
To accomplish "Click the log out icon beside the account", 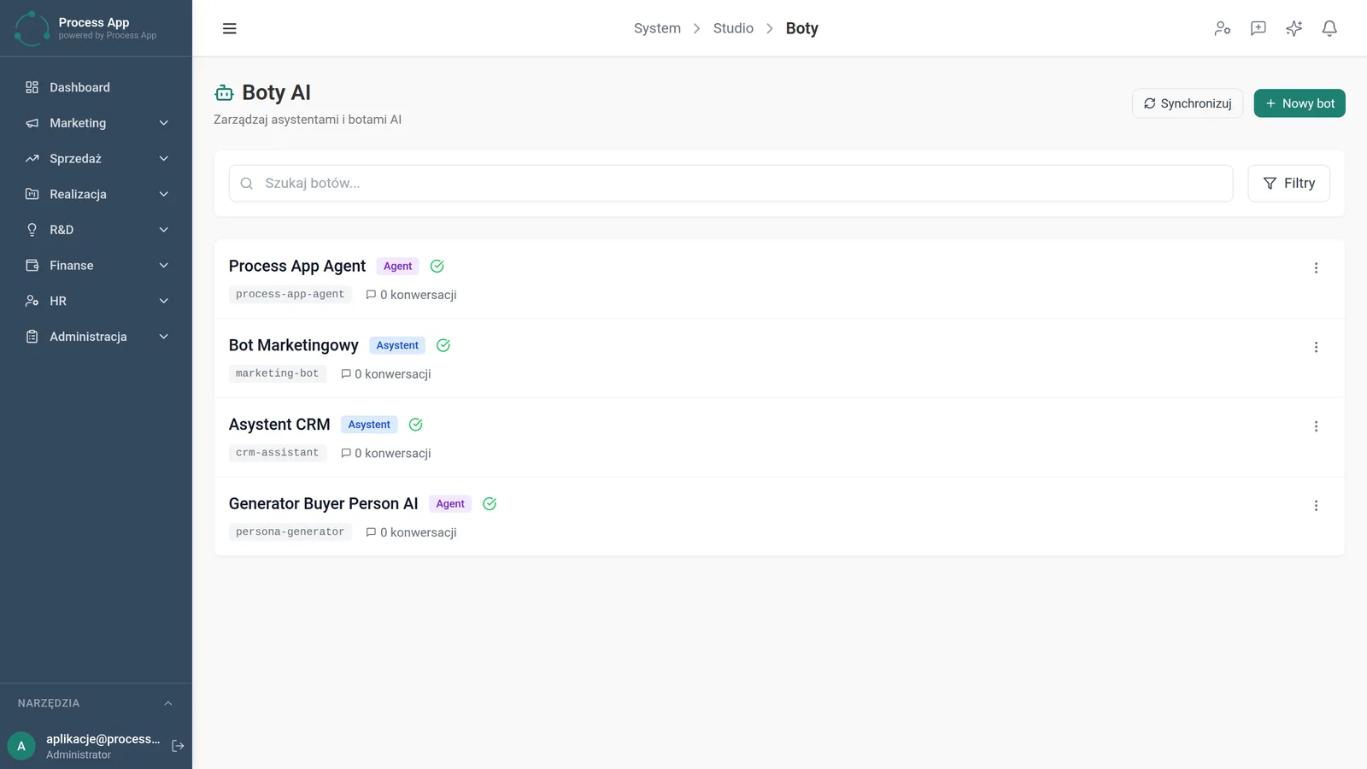I will click(178, 746).
